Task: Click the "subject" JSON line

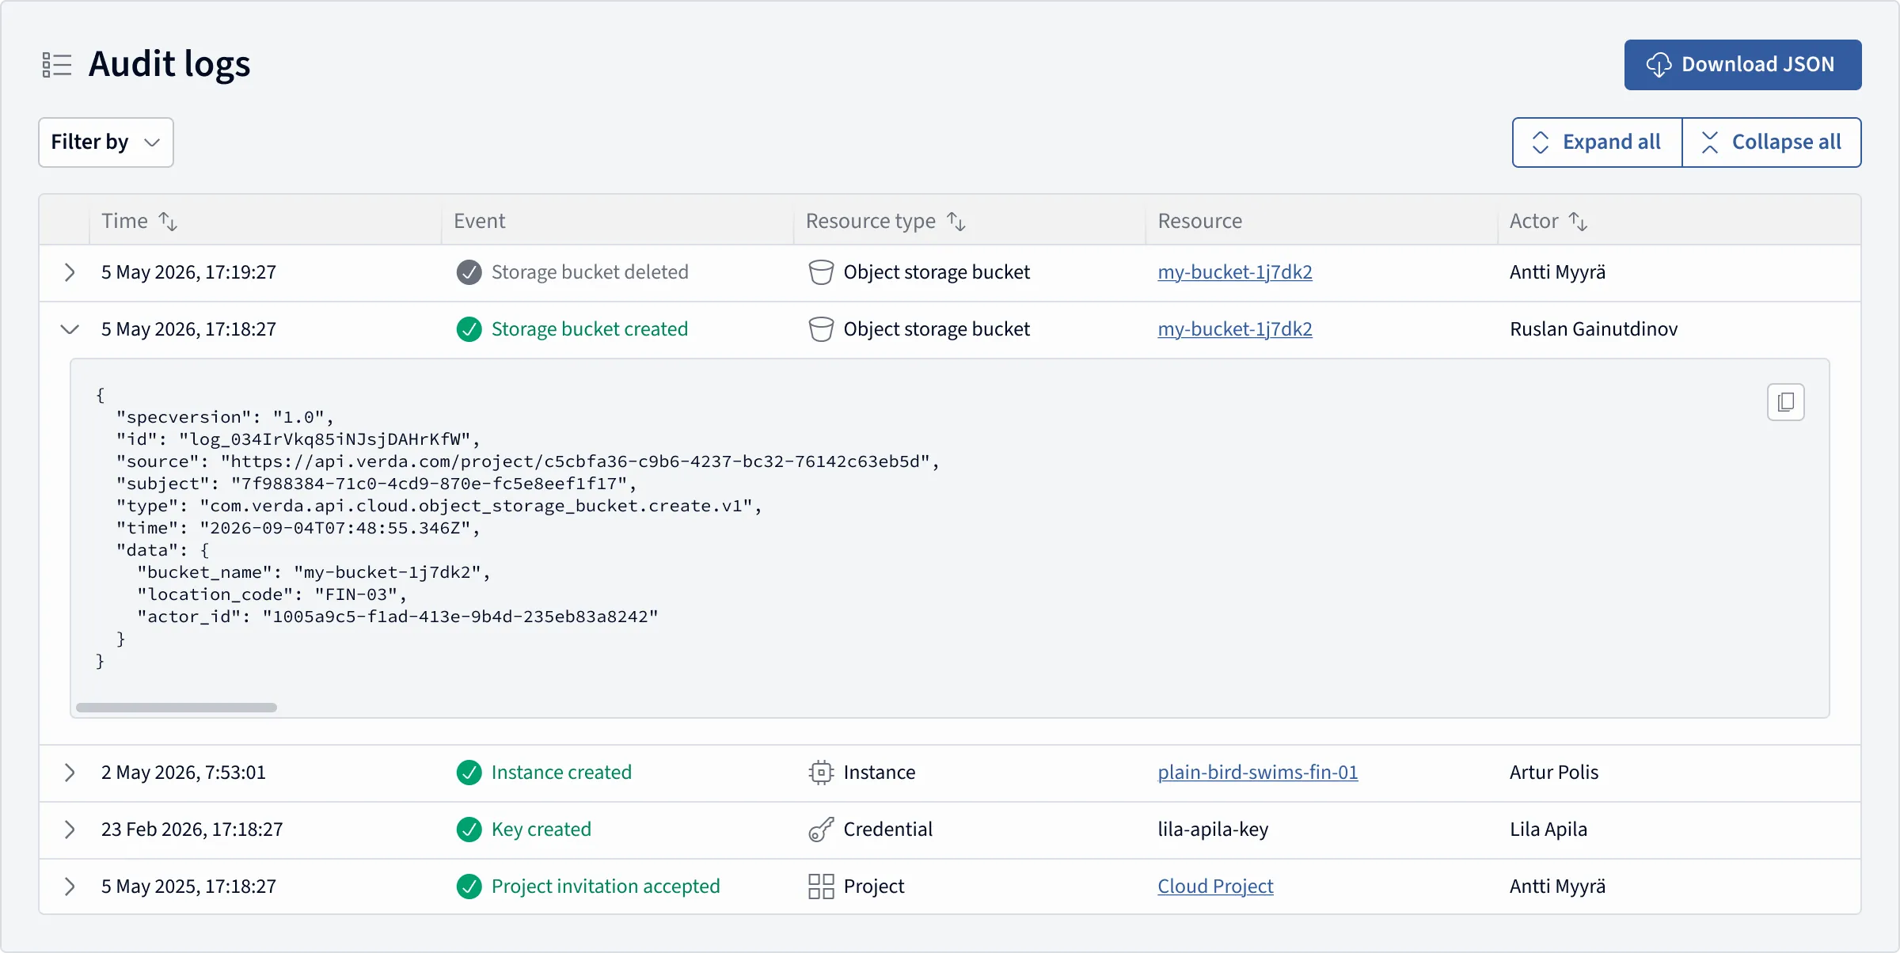Action: [x=376, y=484]
